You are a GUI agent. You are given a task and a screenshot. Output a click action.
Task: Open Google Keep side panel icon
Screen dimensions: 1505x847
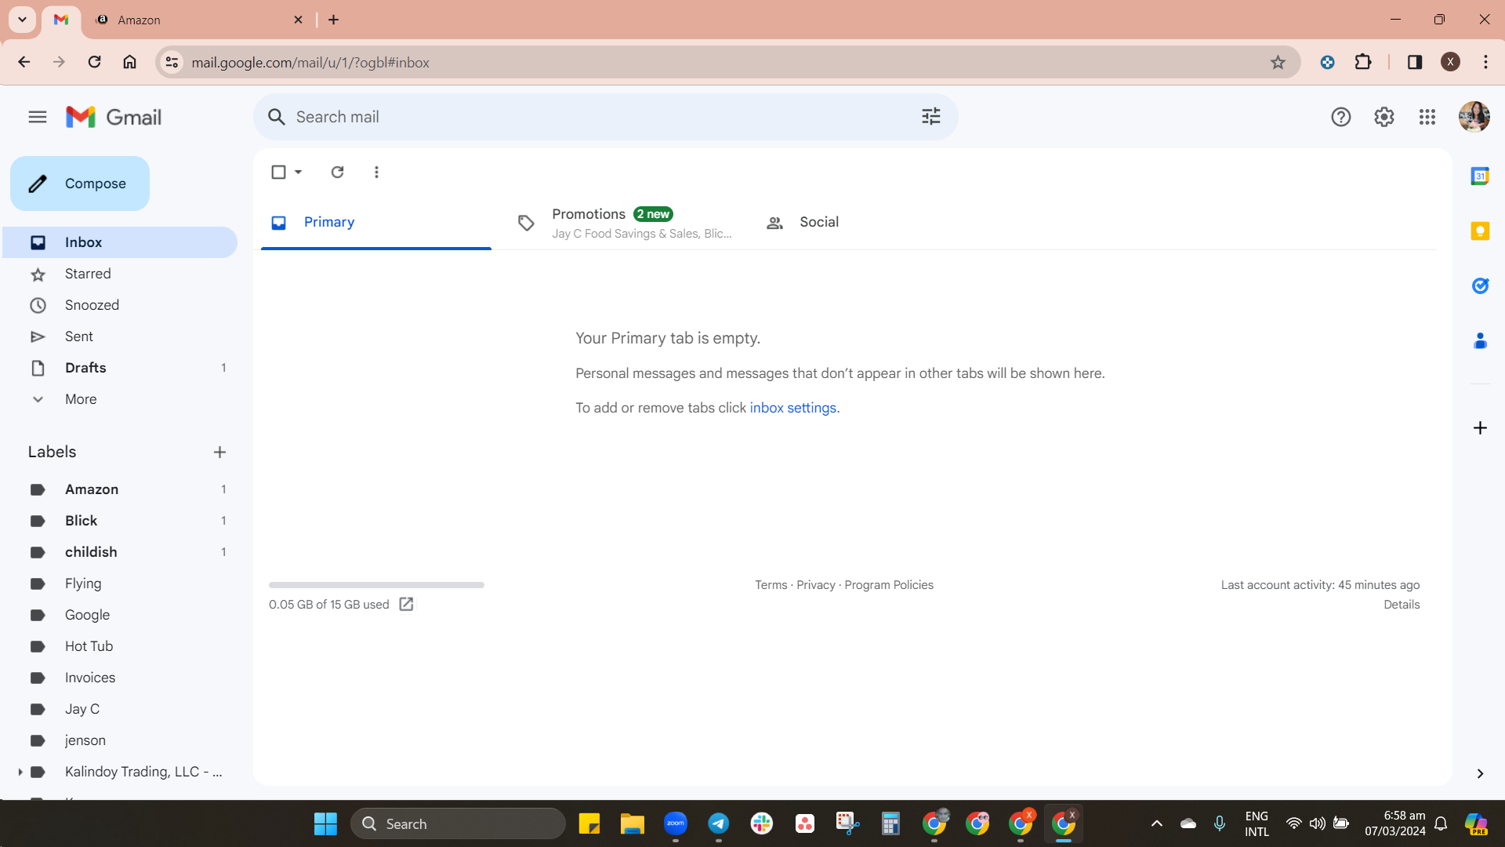coord(1480,231)
